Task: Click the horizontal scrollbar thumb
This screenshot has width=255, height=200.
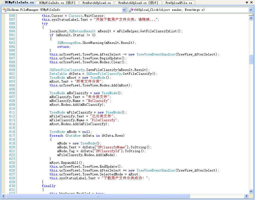Action: click(x=98, y=196)
